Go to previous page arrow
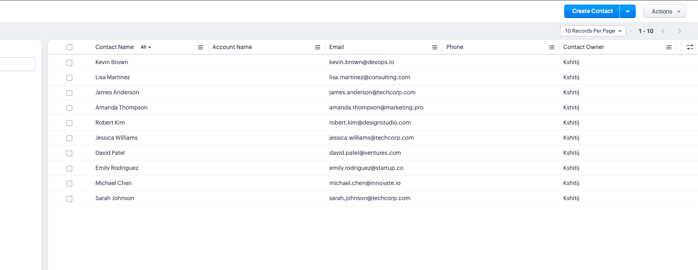The width and height of the screenshot is (698, 270). point(663,31)
